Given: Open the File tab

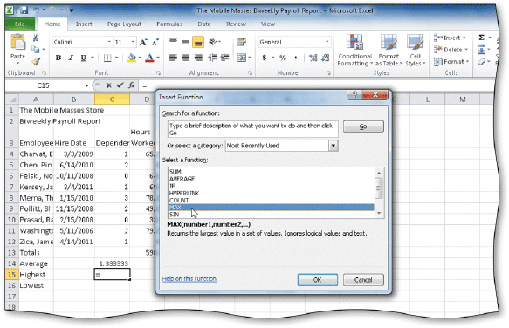Looking at the screenshot, I should 20,24.
